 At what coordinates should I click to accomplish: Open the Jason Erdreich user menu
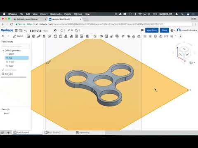(187, 30)
